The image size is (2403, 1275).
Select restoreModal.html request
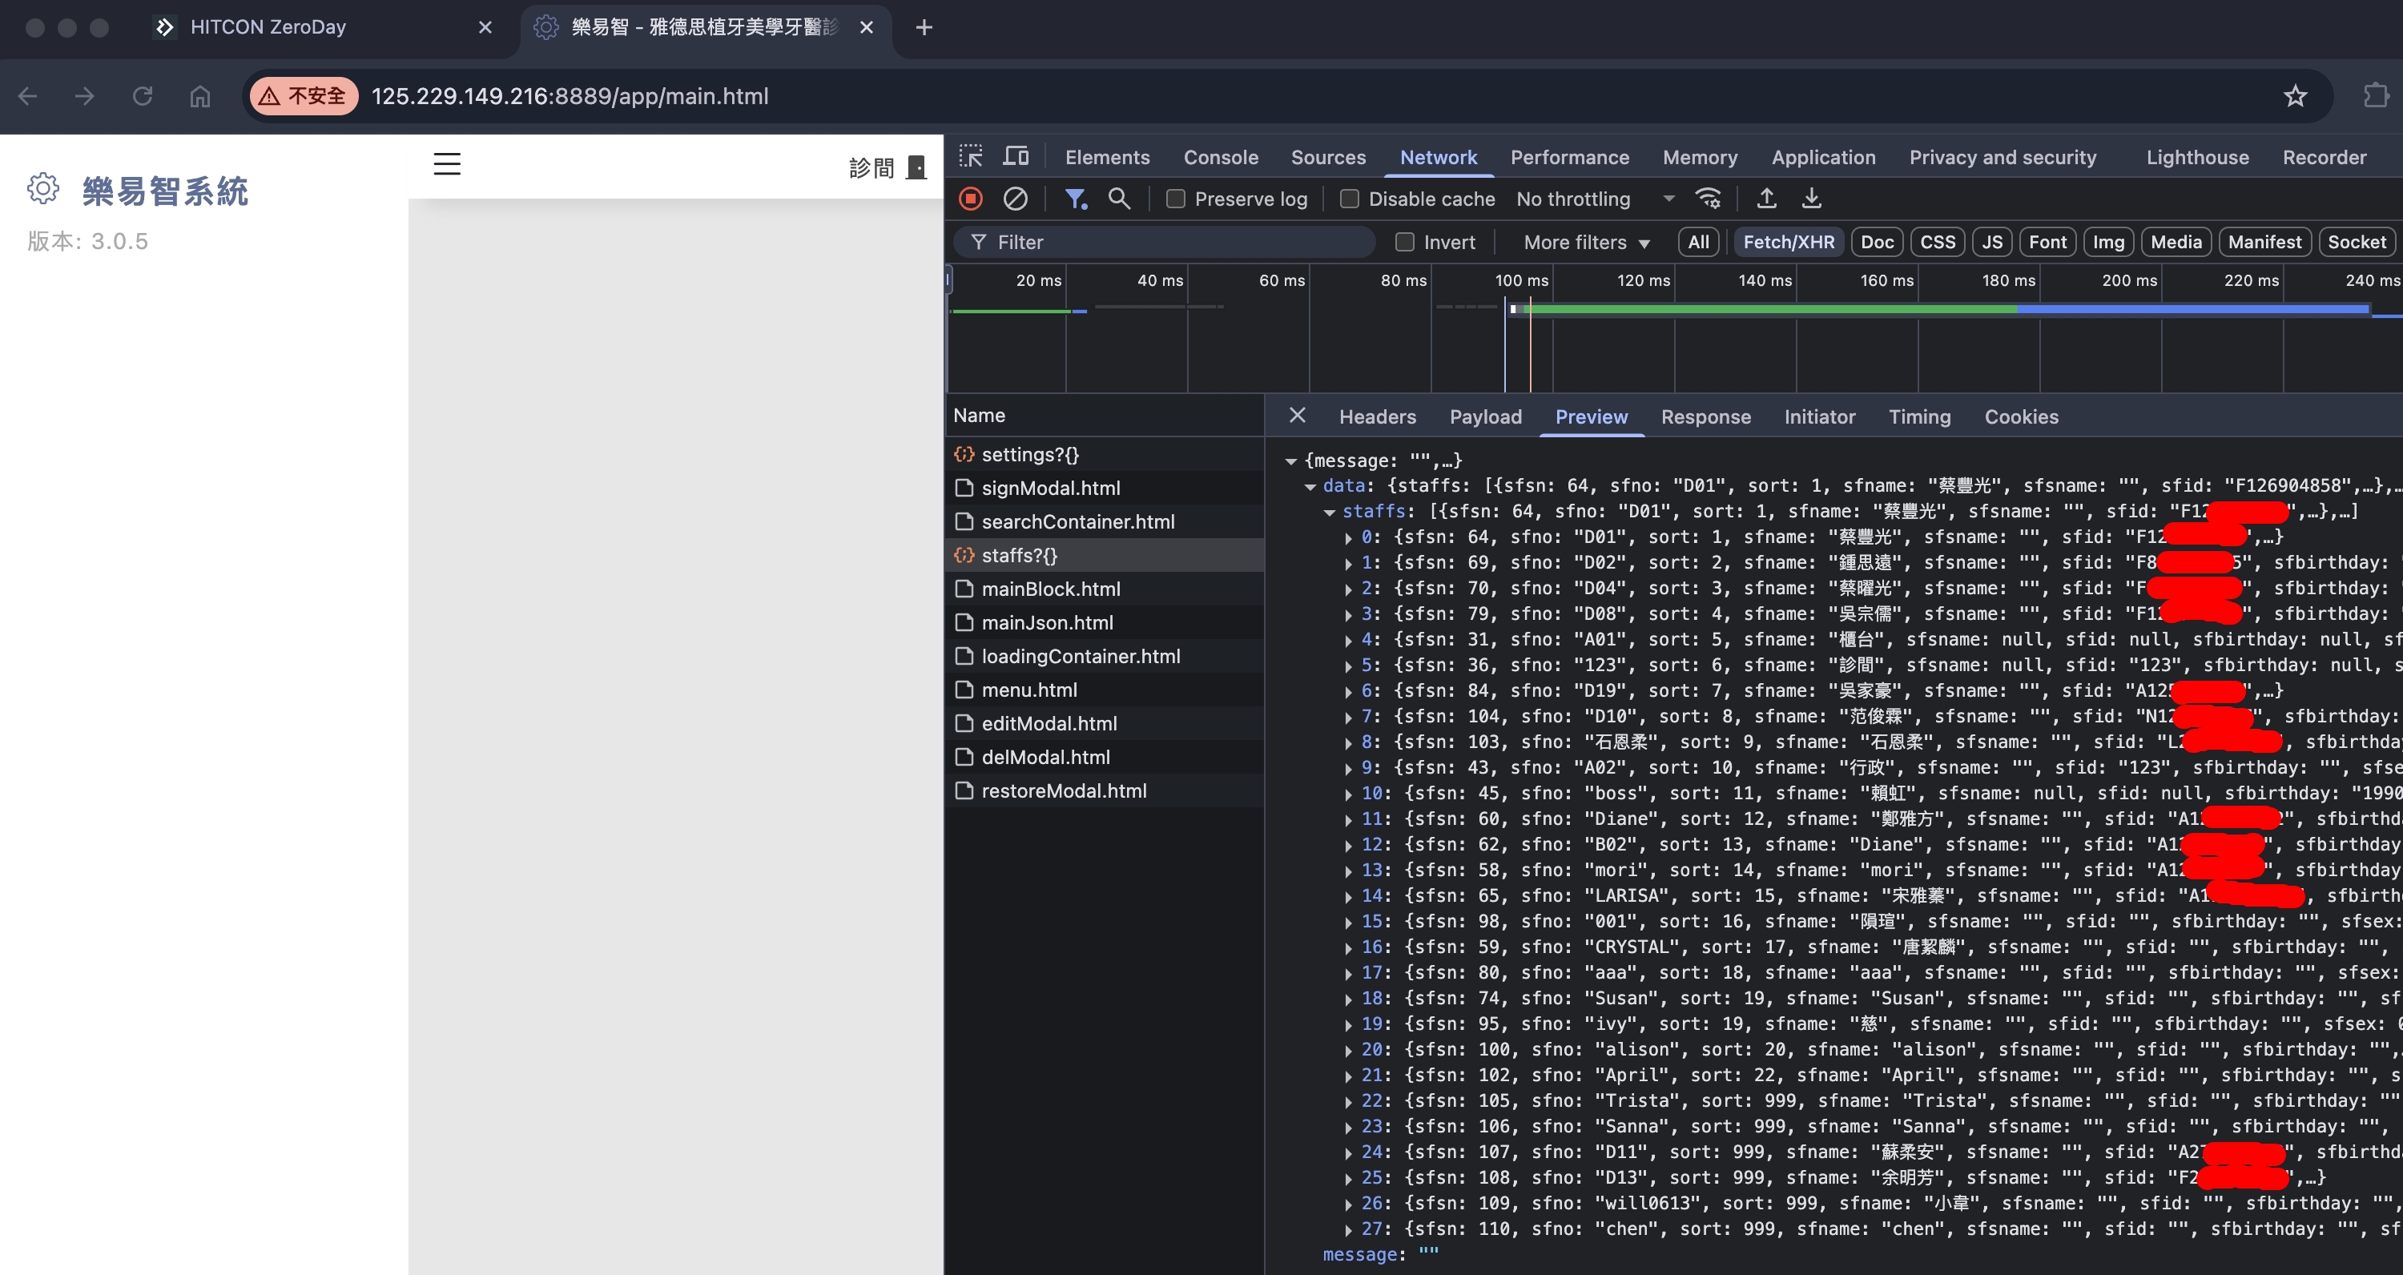click(1105, 790)
